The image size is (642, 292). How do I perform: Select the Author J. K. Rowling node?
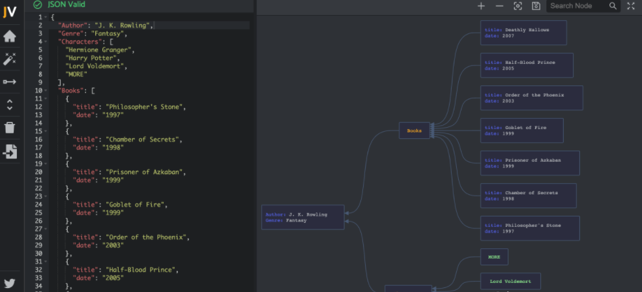pyautogui.click(x=302, y=217)
